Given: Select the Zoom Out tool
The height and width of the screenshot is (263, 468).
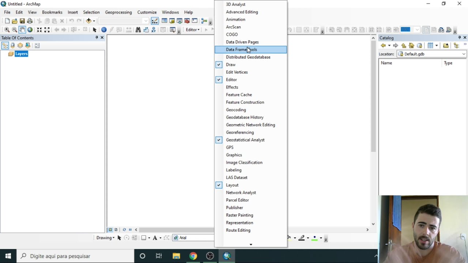Looking at the screenshot, I should tap(14, 30).
